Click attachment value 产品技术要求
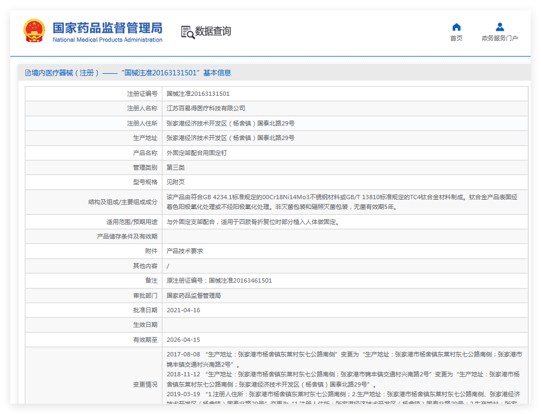Image resolution: width=541 pixels, height=414 pixels. coord(184,251)
